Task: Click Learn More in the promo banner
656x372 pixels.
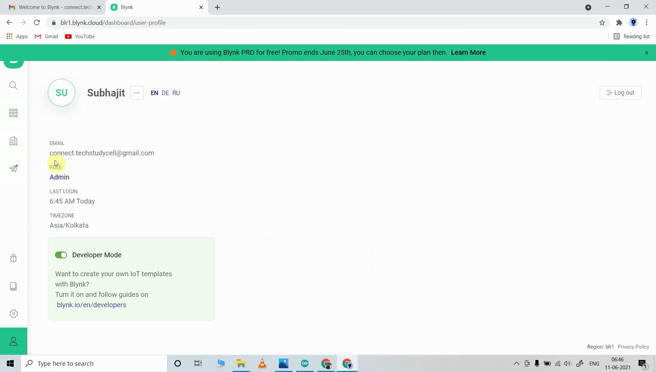Action: pos(468,53)
